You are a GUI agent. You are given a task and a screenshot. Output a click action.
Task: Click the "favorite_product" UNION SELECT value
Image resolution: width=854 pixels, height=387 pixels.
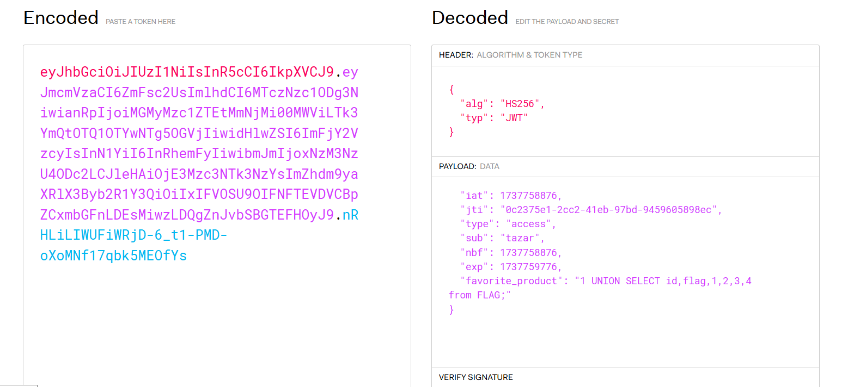point(663,281)
